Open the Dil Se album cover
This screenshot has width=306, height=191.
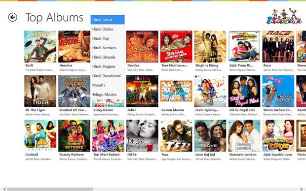tap(142, 136)
